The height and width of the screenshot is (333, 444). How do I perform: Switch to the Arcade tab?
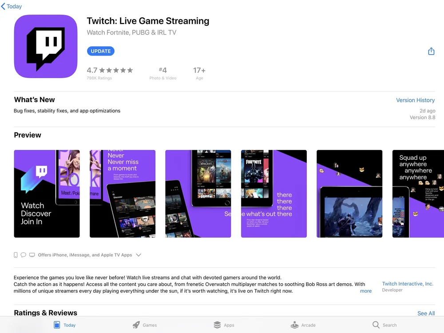click(303, 325)
